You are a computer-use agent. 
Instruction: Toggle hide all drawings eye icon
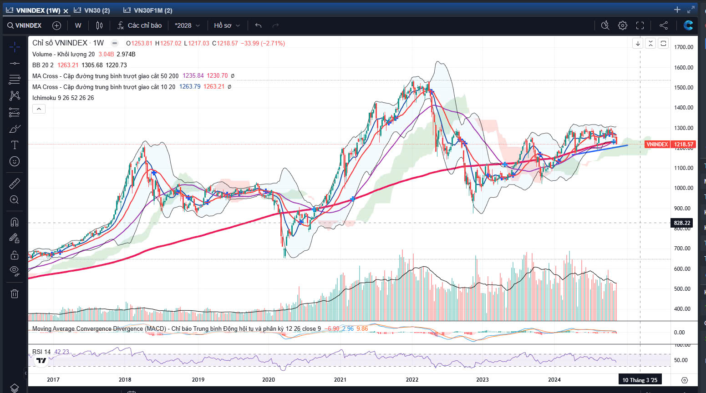coord(15,271)
